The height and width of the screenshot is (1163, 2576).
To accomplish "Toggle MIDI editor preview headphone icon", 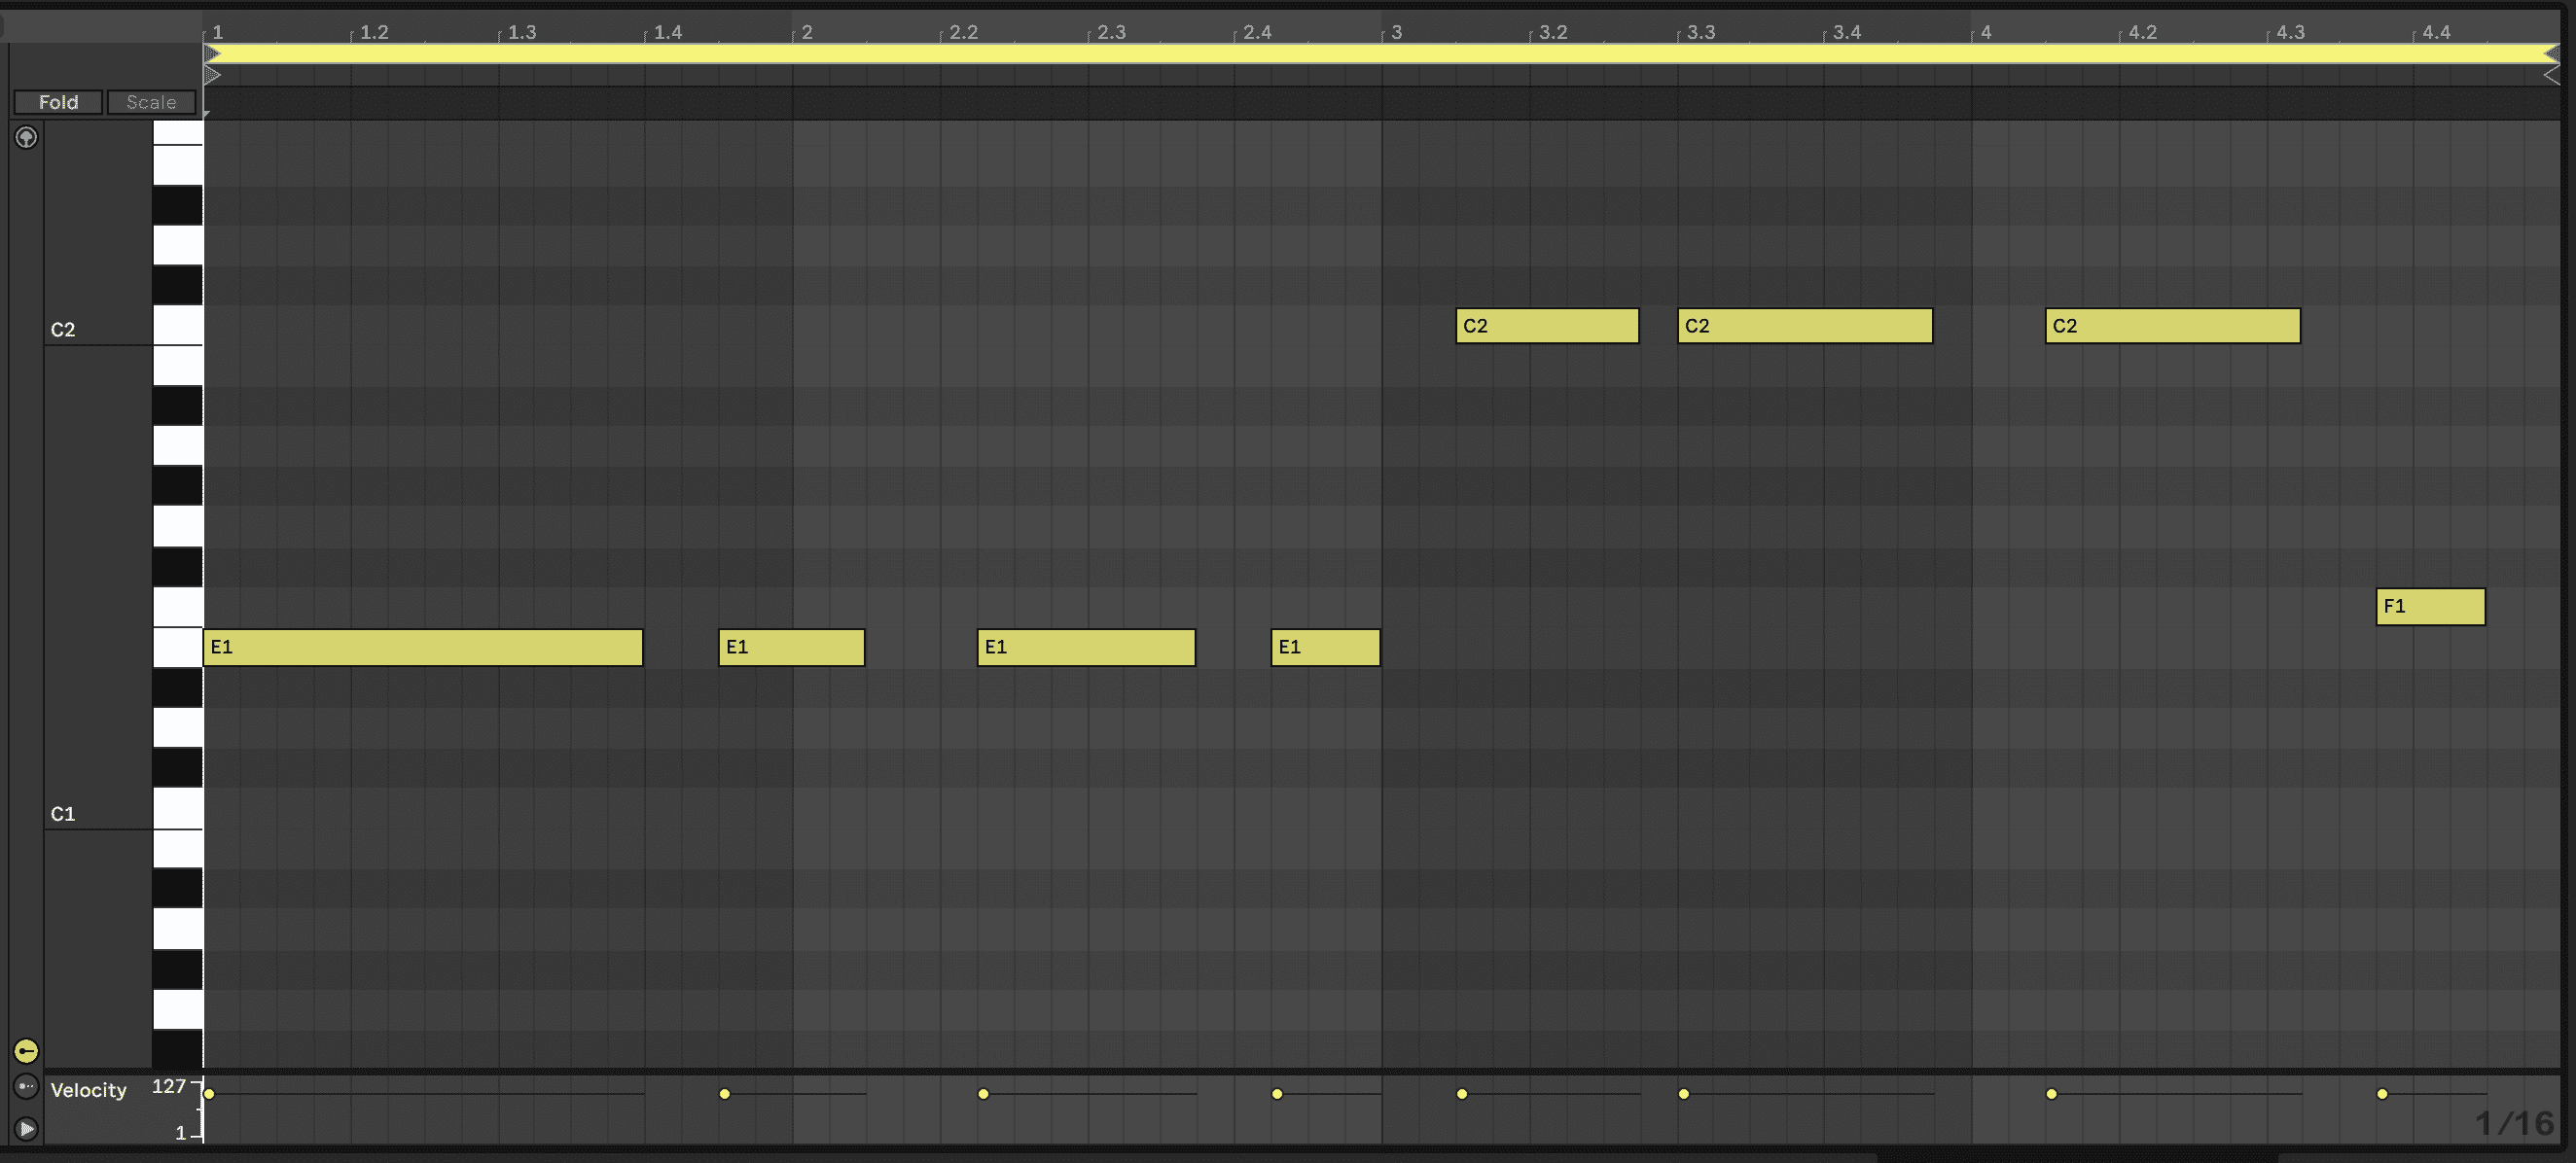I will [26, 137].
